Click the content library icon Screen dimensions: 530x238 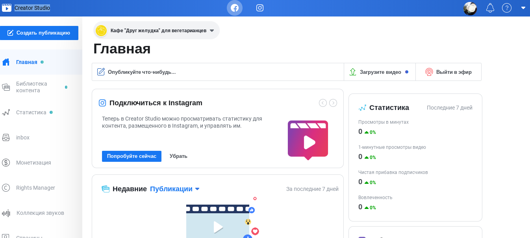coord(6,87)
